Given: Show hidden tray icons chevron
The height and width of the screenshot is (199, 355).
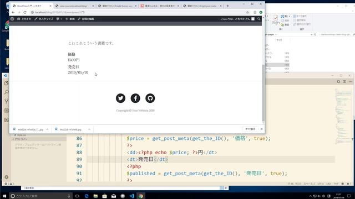Looking at the screenshot, I should pos(310,196).
